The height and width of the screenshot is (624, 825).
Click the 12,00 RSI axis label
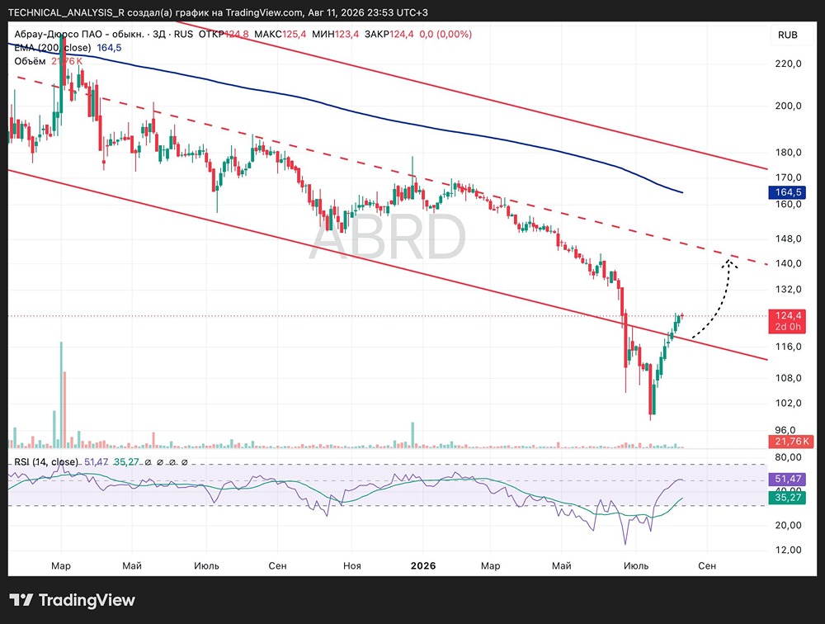pos(788,550)
